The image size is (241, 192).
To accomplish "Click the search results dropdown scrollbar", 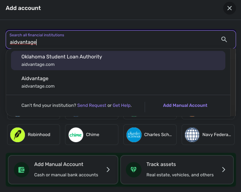I will point(233,82).
